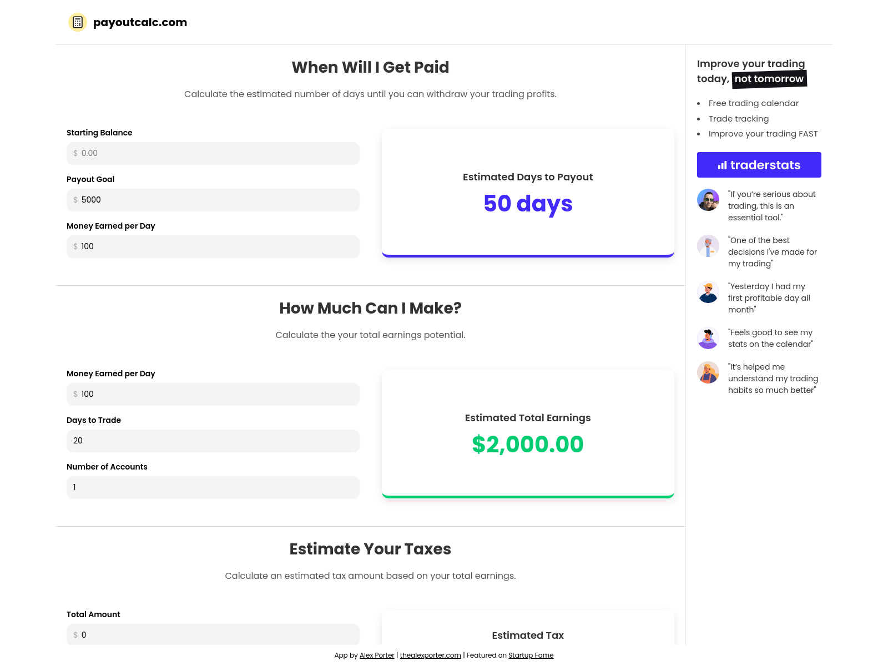
Task: Click the Estimated Total Earnings result card
Action: (x=528, y=433)
